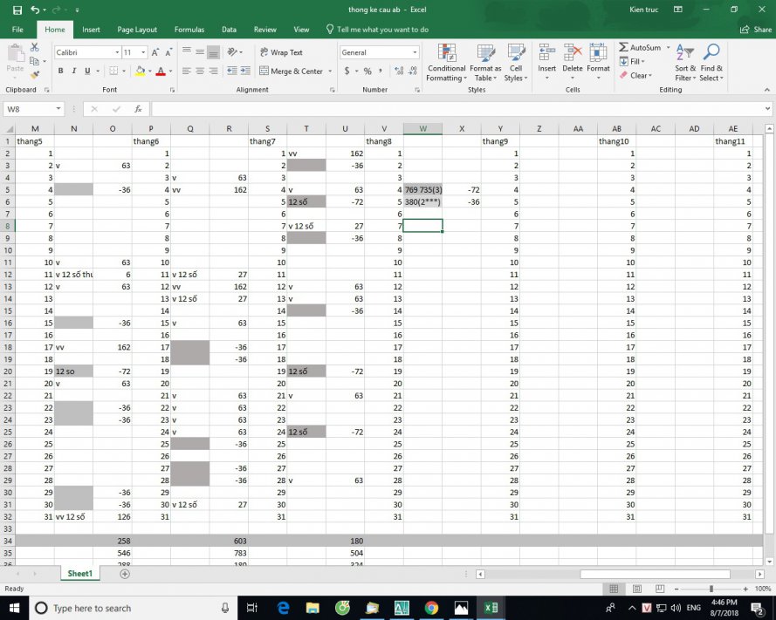This screenshot has height=620, width=776.
Task: Click the AutoSum sigma icon
Action: click(624, 47)
